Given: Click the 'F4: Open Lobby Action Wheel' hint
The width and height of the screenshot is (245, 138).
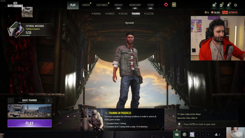Looking at the screenshot, I should pos(189,114).
